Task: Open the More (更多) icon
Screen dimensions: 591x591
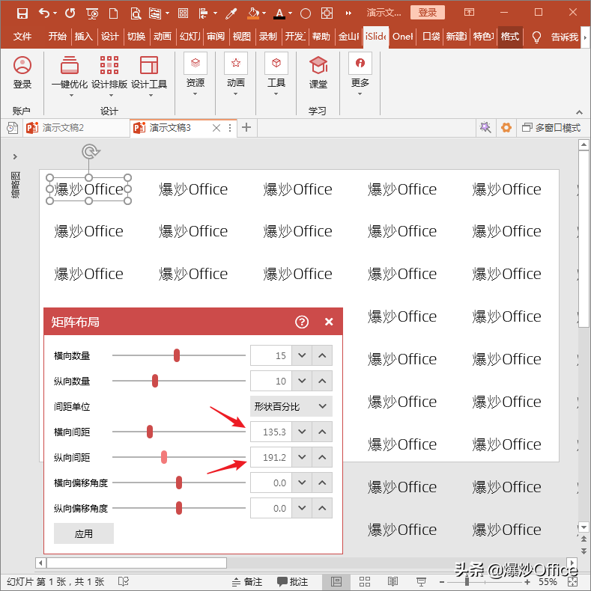Action: pos(360,63)
